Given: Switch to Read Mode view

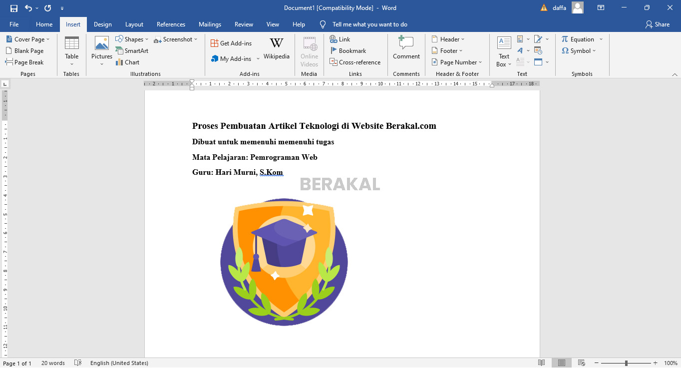Looking at the screenshot, I should pyautogui.click(x=542, y=363).
